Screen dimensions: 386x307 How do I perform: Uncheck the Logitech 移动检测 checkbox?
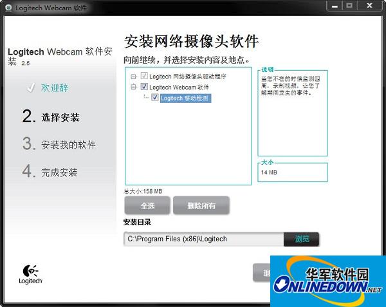(155, 97)
